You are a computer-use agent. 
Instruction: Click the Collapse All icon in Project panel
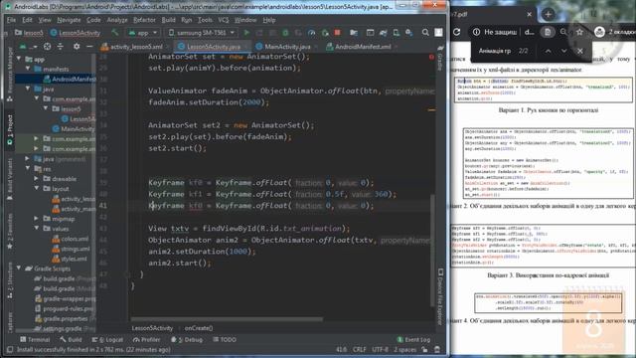60,47
